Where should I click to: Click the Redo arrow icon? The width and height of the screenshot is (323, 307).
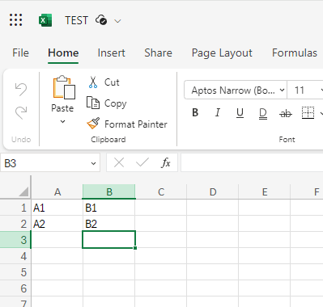tap(21, 112)
